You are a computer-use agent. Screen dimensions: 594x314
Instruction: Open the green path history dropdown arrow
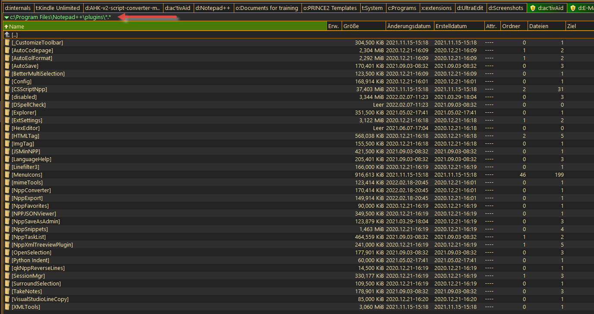click(6, 17)
